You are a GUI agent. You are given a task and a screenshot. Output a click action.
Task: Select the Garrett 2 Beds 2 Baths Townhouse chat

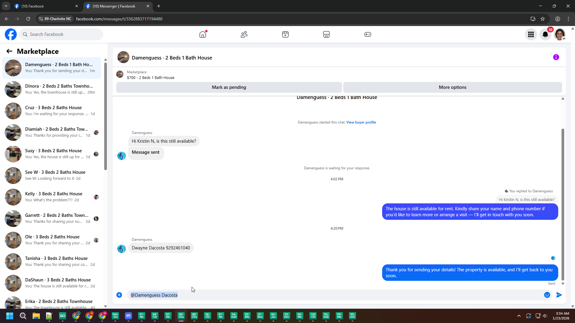click(52, 219)
